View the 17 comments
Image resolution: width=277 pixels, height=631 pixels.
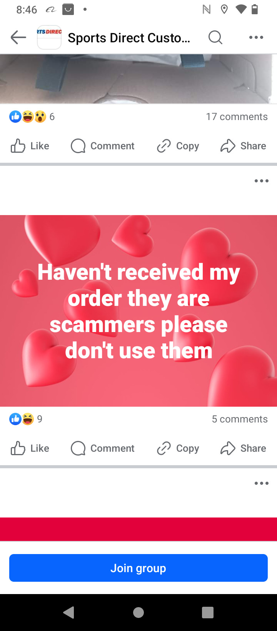(x=237, y=117)
